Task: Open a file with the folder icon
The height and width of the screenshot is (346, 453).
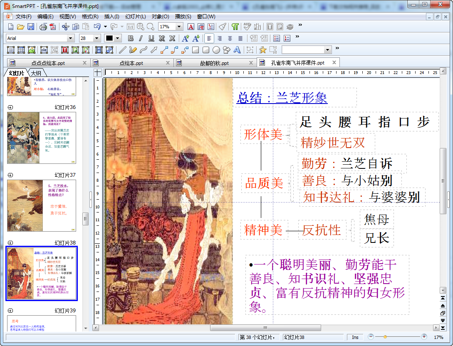Action: click(20, 27)
